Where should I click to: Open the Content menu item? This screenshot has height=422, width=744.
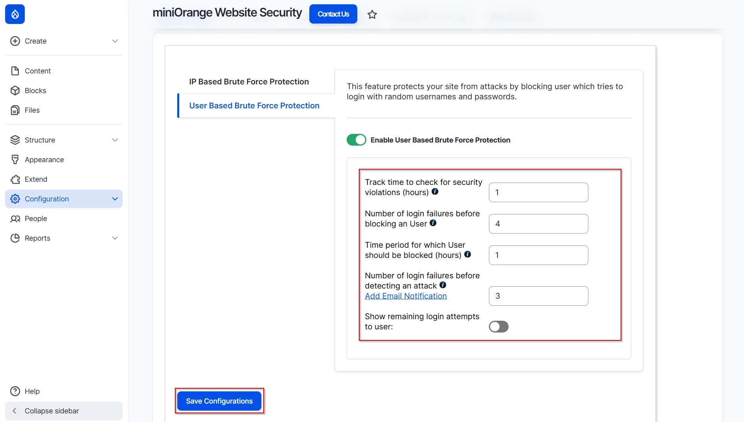64,71
